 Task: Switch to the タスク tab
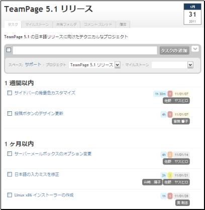[x=13, y=25]
